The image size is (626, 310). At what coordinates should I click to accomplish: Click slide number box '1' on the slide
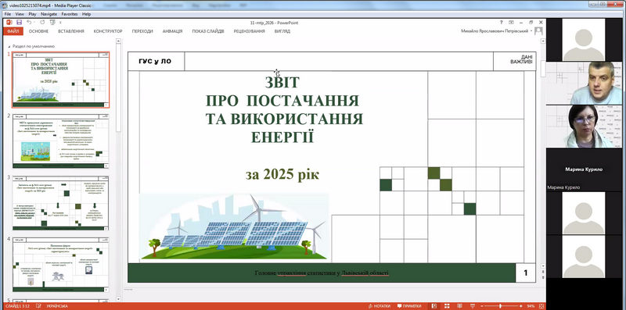[525, 273]
